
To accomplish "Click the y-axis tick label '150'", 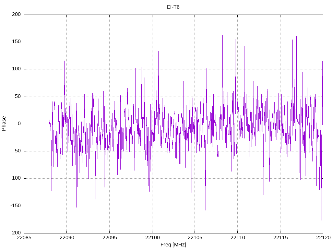I will pos(17,42).
